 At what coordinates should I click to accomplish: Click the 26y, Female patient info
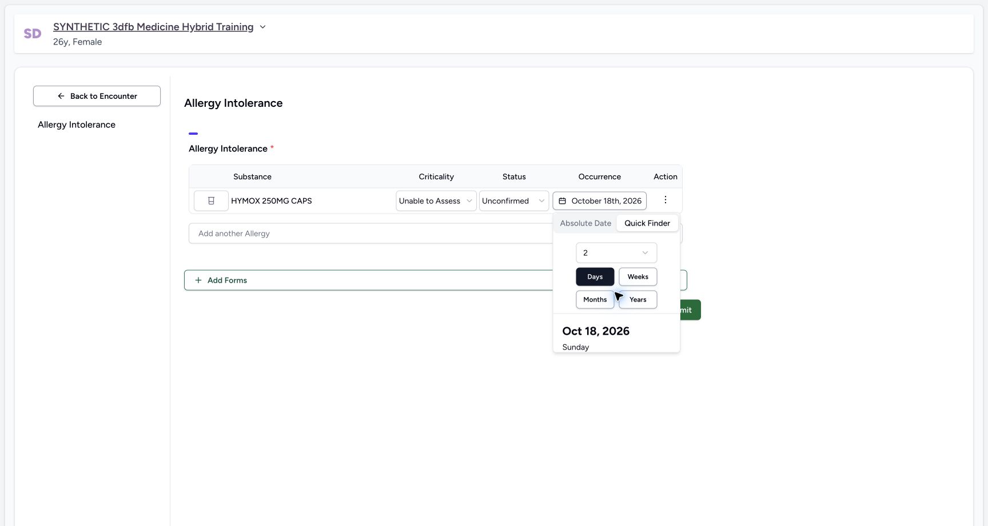pyautogui.click(x=77, y=42)
